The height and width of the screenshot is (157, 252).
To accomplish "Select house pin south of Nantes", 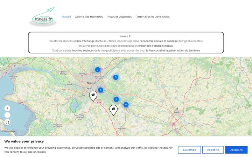I will (93, 96).
